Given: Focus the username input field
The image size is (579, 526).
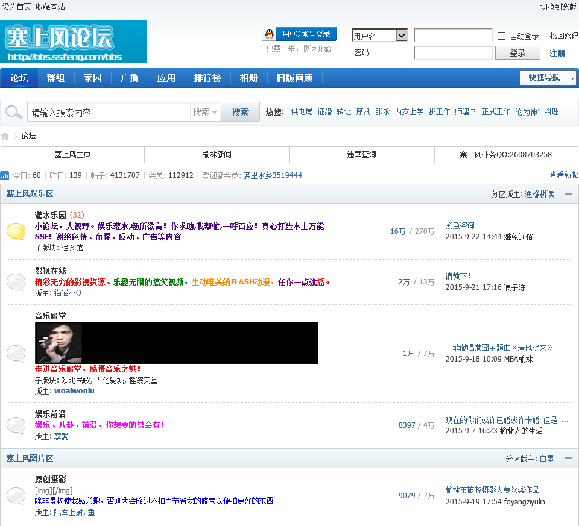Looking at the screenshot, I should coord(454,36).
